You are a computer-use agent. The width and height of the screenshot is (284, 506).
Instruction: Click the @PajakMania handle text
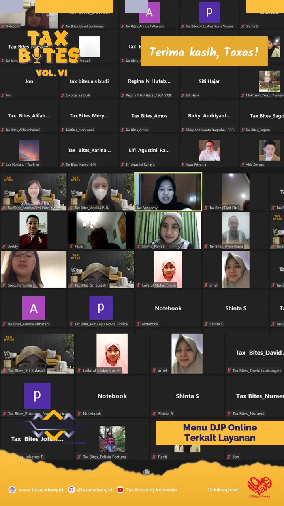pyautogui.click(x=259, y=496)
